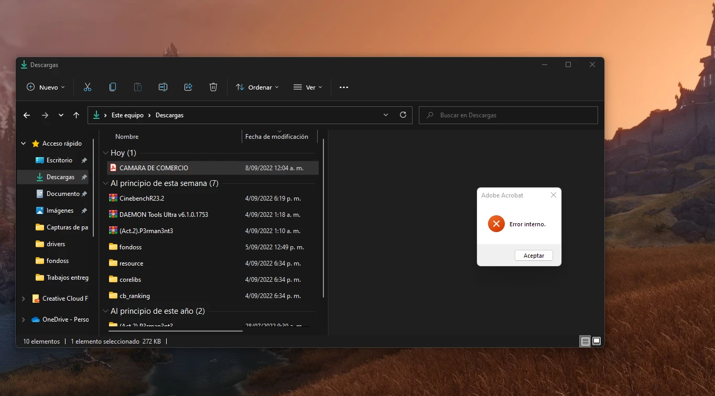Close the Adobe Acrobat error dialog
The image size is (715, 396).
tap(554, 195)
